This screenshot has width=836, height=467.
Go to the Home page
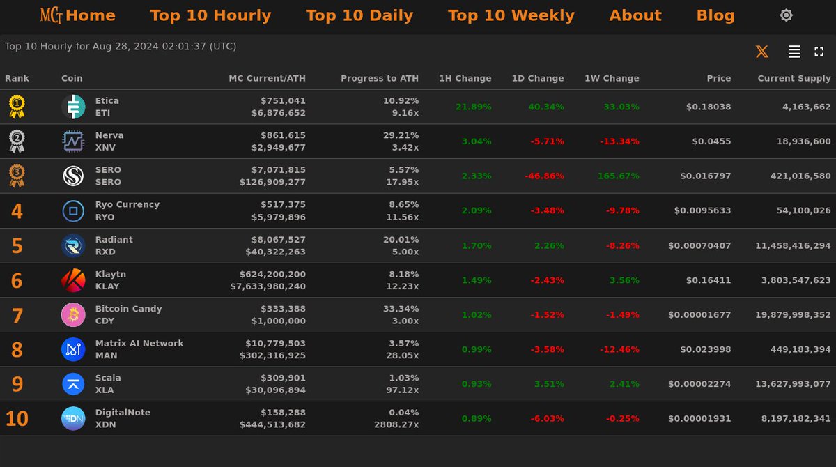coord(91,15)
